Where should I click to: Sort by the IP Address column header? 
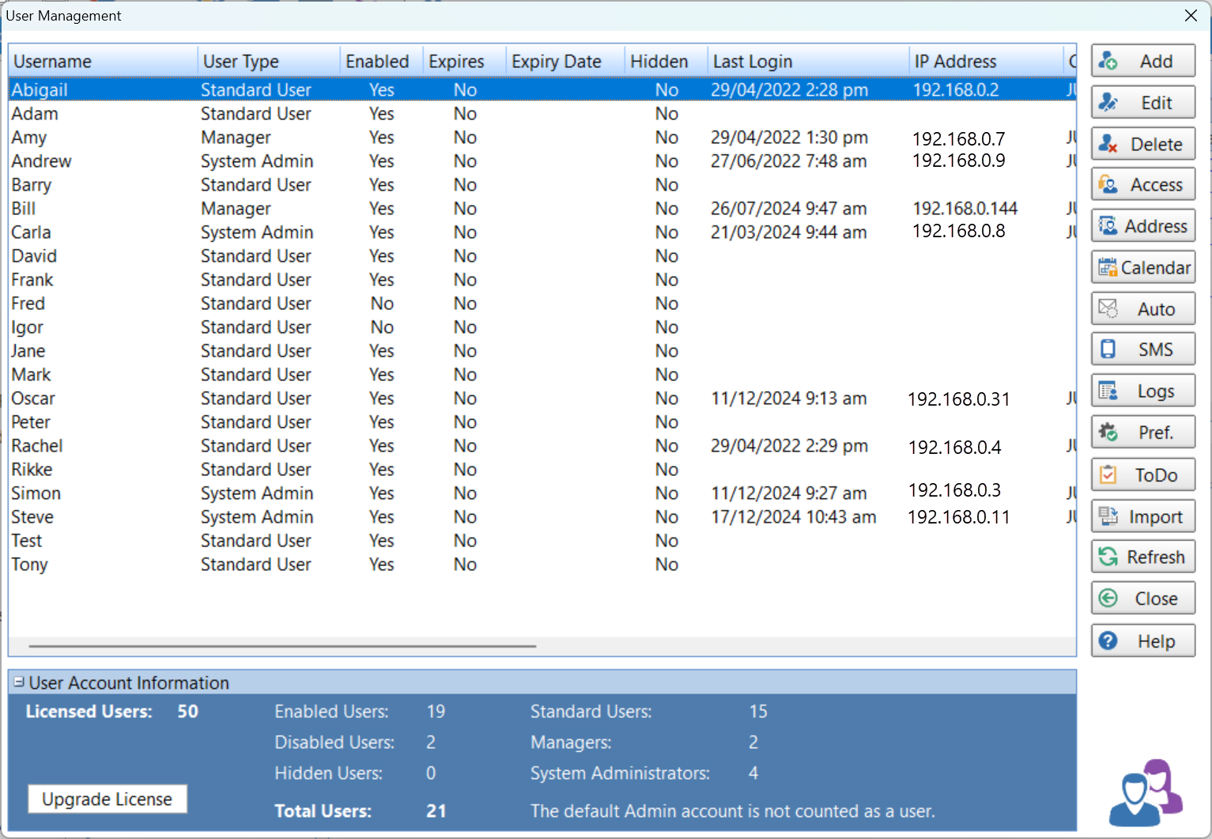986,61
